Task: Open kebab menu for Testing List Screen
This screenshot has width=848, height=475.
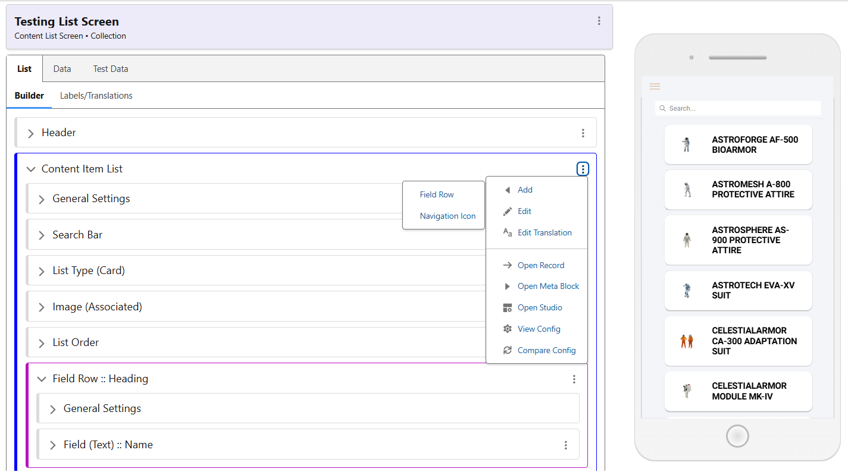Action: click(599, 21)
